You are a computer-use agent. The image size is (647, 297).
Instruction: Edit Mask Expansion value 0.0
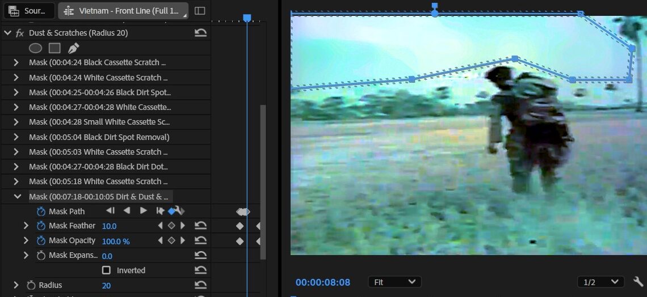point(107,256)
